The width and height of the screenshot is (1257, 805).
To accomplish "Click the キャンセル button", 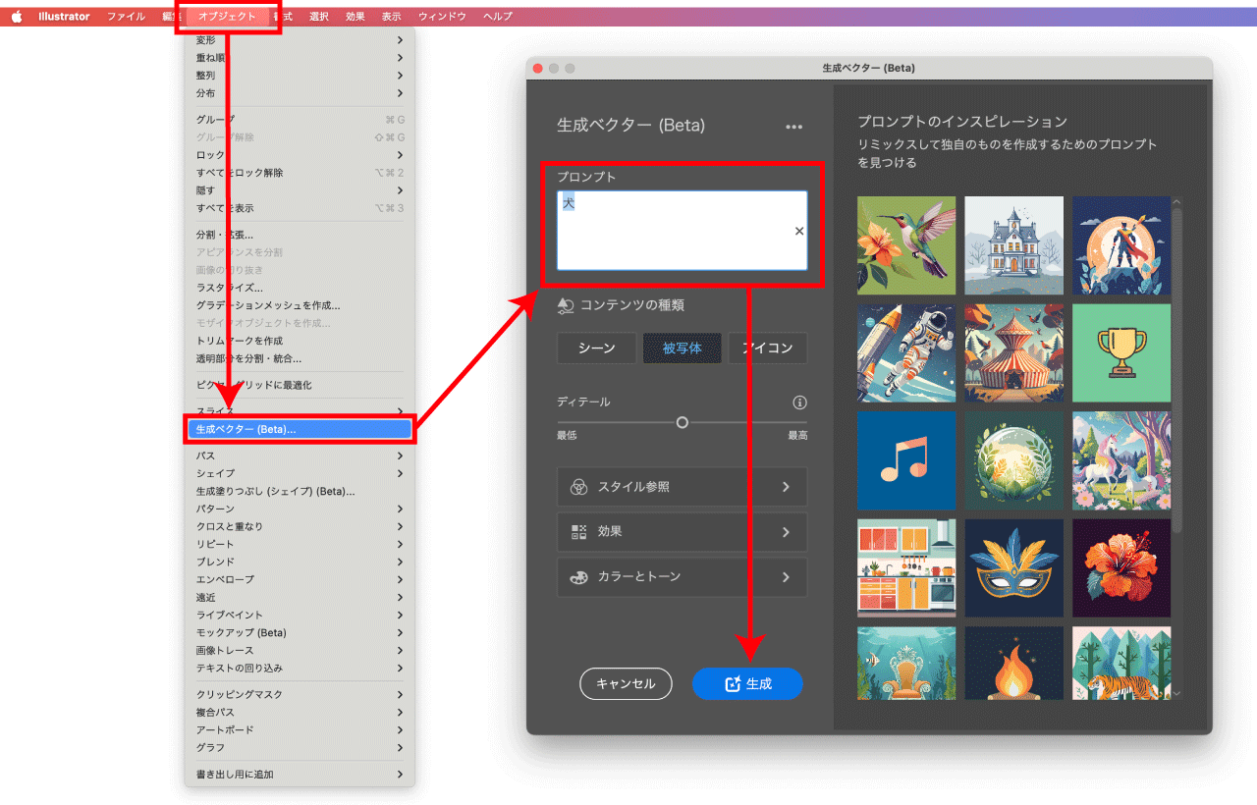I will click(626, 683).
